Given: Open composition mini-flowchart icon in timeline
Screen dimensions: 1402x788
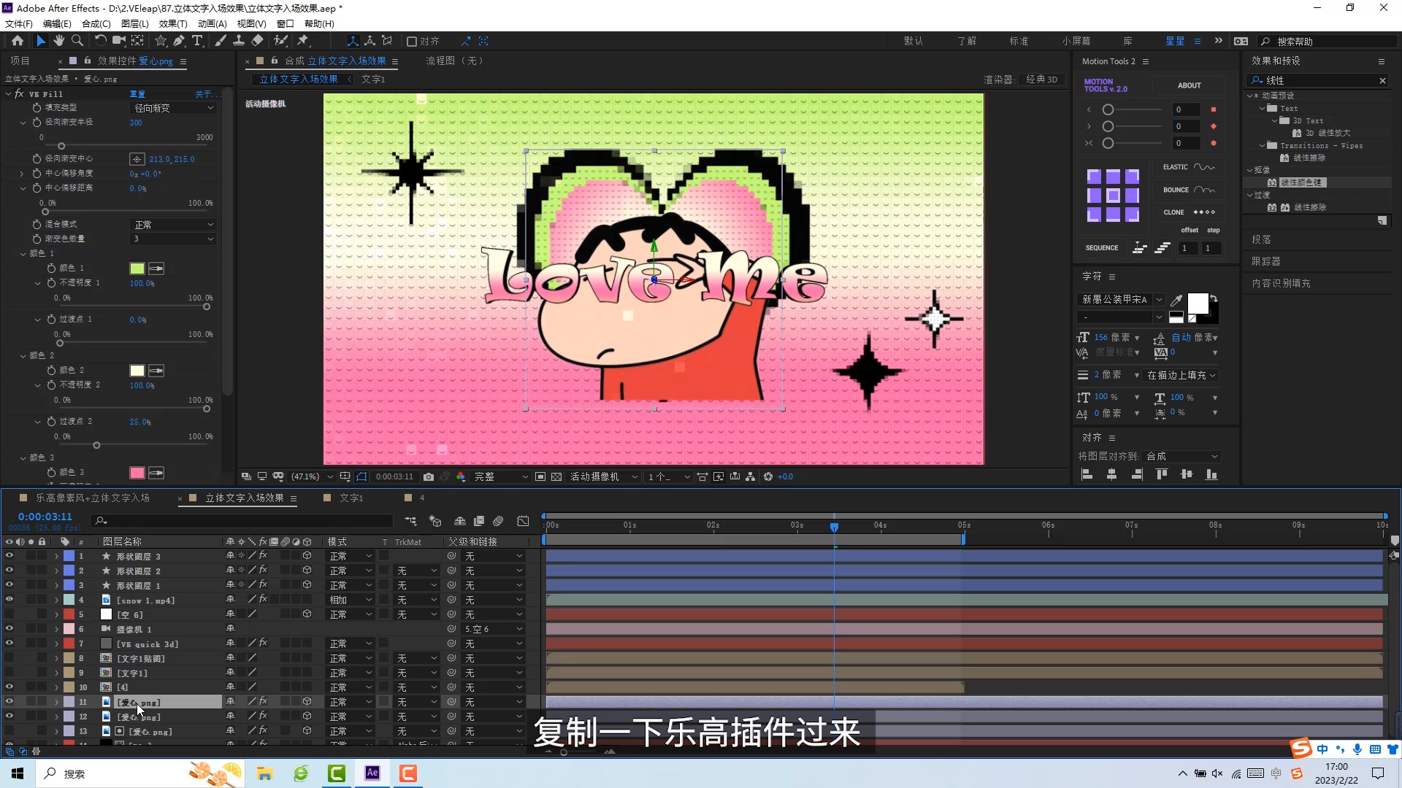Looking at the screenshot, I should 410,521.
